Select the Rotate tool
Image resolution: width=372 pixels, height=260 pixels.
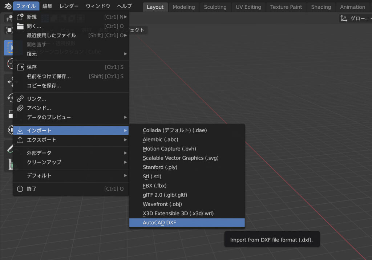coord(10,98)
